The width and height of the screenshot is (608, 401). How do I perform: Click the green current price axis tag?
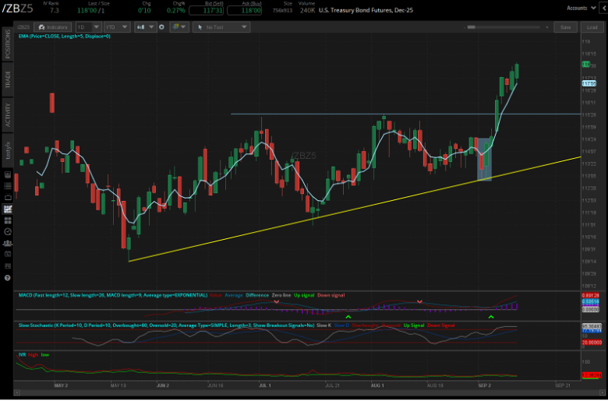pyautogui.click(x=586, y=65)
